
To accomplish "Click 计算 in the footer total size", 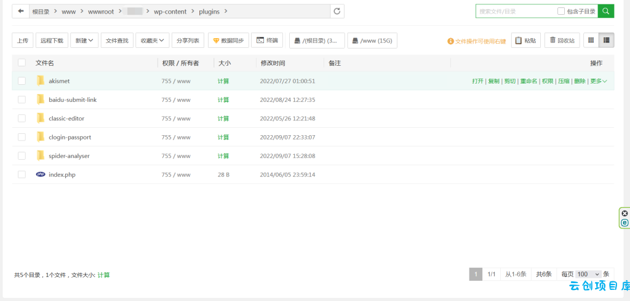I will 103,275.
